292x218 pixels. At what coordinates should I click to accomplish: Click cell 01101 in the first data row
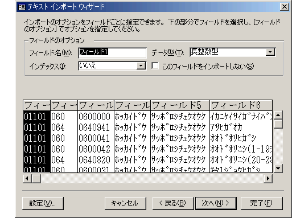click(x=36, y=117)
